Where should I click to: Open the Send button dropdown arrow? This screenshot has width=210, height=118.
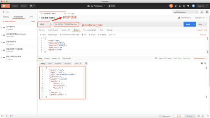(x=194, y=24)
